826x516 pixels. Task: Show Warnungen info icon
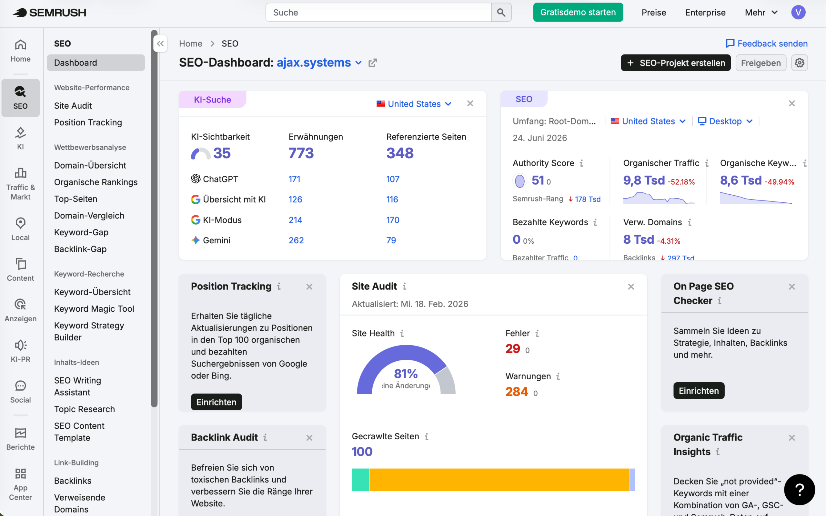click(x=558, y=376)
